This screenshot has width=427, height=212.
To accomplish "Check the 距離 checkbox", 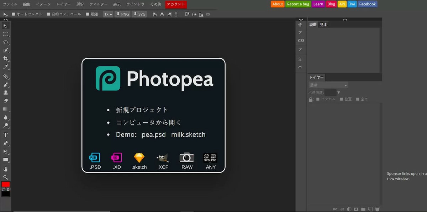I will click(88, 14).
